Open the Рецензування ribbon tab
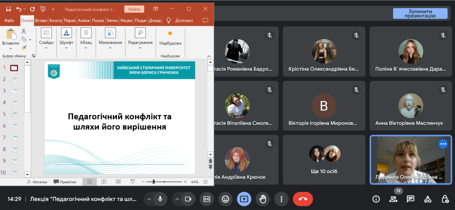Image resolution: width=455 pixels, height=210 pixels. pos(126,20)
